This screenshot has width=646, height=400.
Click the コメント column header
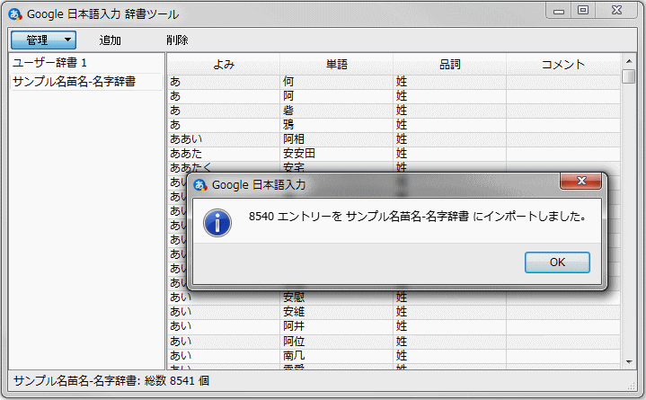point(563,65)
